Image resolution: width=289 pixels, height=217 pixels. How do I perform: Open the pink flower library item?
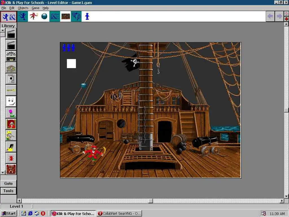11,113
